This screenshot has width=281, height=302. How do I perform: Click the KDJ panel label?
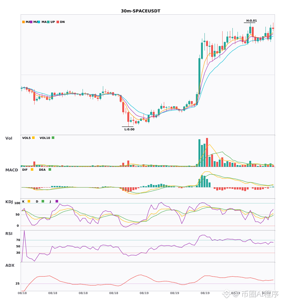click(9, 202)
